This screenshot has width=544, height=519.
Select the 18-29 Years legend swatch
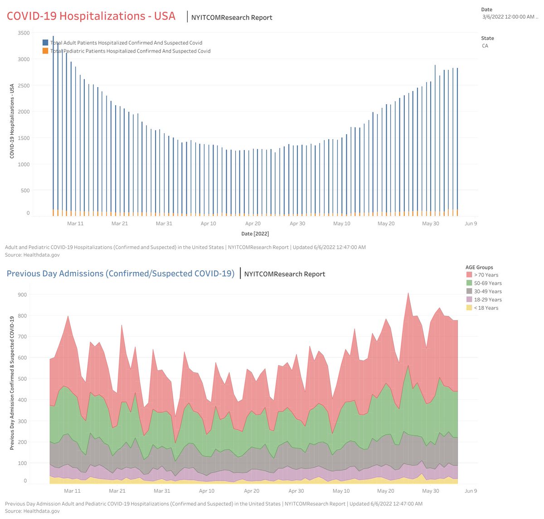(x=469, y=299)
